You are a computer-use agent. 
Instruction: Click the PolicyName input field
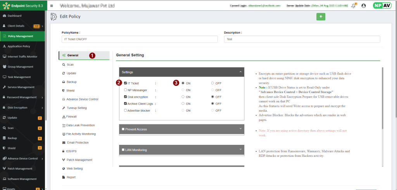(140, 39)
